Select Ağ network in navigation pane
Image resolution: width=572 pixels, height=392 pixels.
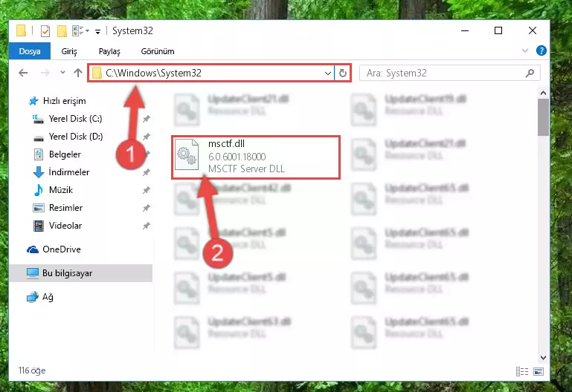[x=48, y=297]
